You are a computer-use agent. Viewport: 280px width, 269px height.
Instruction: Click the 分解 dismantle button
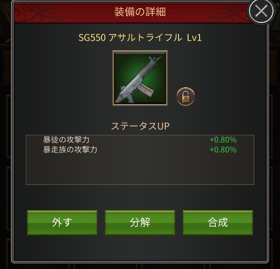(140, 223)
